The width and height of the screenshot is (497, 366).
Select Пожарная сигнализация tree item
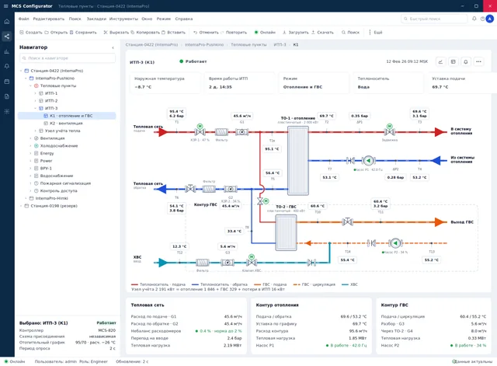coord(65,183)
